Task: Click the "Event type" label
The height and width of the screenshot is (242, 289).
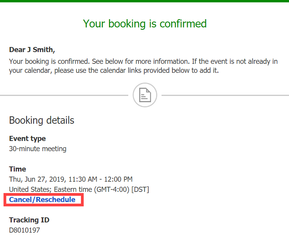Action: click(27, 139)
